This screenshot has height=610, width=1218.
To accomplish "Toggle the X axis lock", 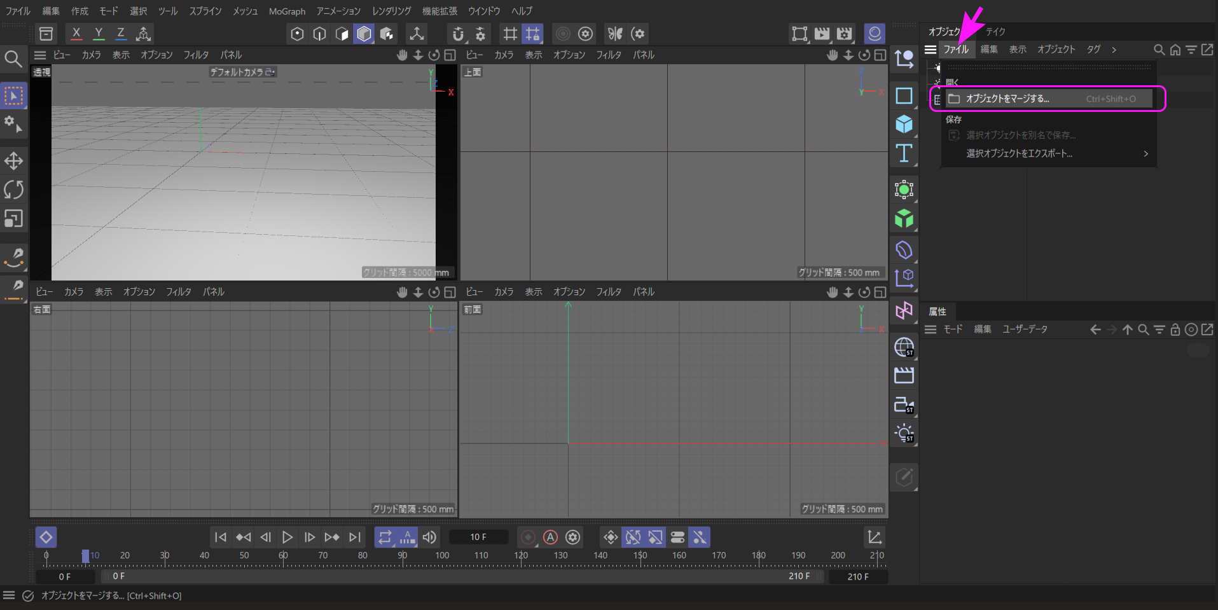I will point(76,34).
